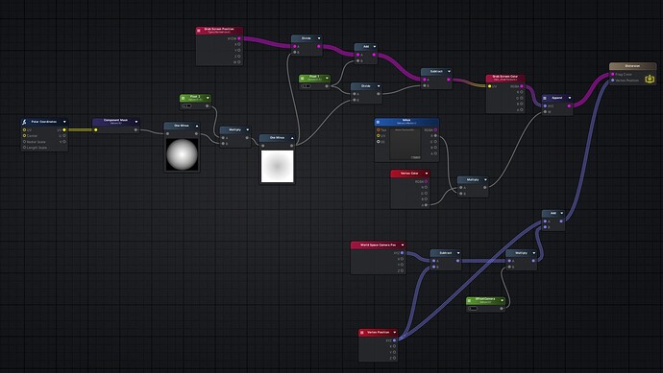Select Multiply node connected to OffsetCamera

(x=522, y=260)
